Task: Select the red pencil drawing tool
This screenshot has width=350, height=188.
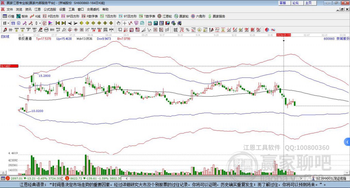Action: tap(5, 30)
